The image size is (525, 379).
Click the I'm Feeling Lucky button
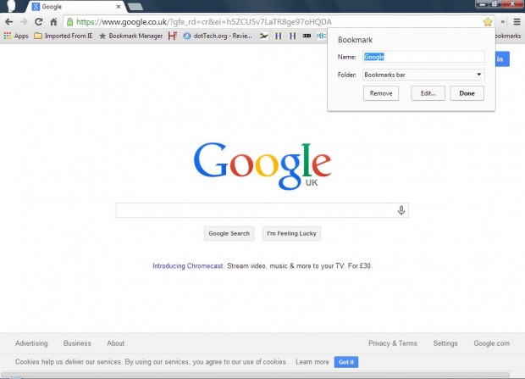[x=291, y=233]
